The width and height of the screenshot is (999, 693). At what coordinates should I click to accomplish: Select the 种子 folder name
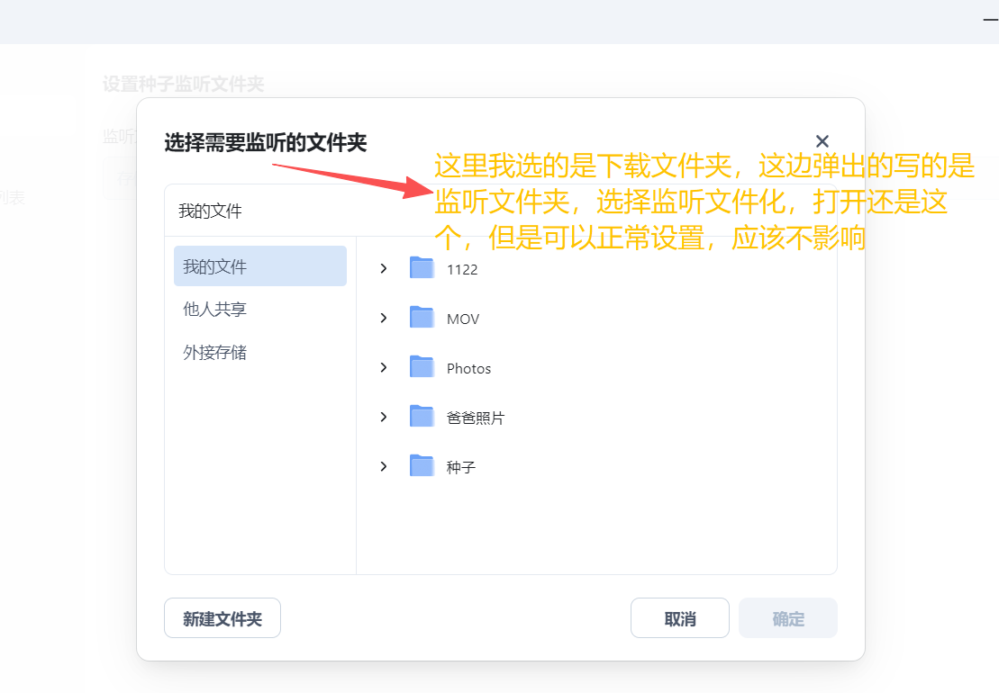461,468
